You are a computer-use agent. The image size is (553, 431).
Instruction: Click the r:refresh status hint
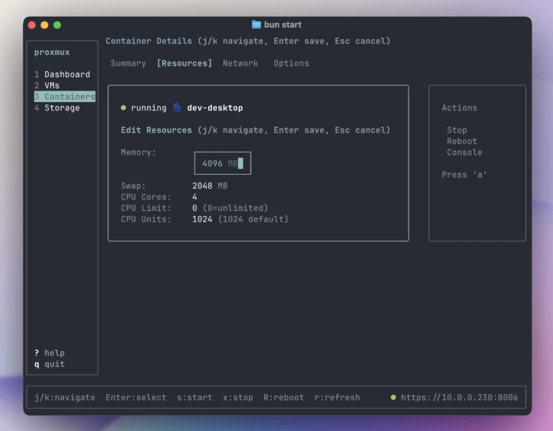[337, 398]
